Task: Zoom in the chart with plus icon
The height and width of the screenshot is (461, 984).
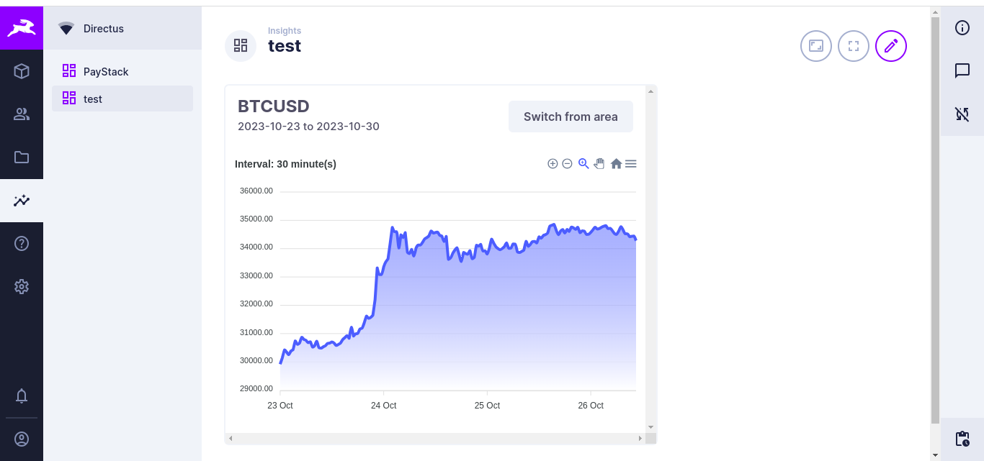Action: click(x=553, y=164)
